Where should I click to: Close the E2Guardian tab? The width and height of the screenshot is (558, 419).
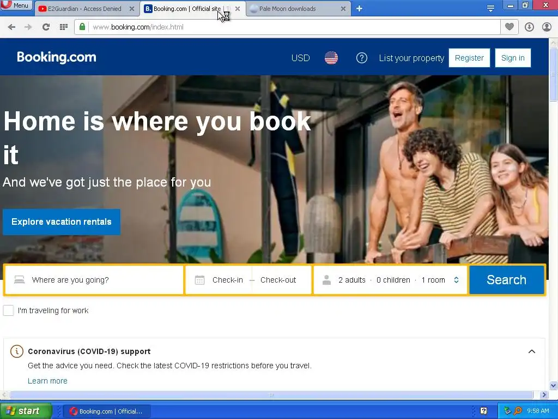click(x=132, y=9)
